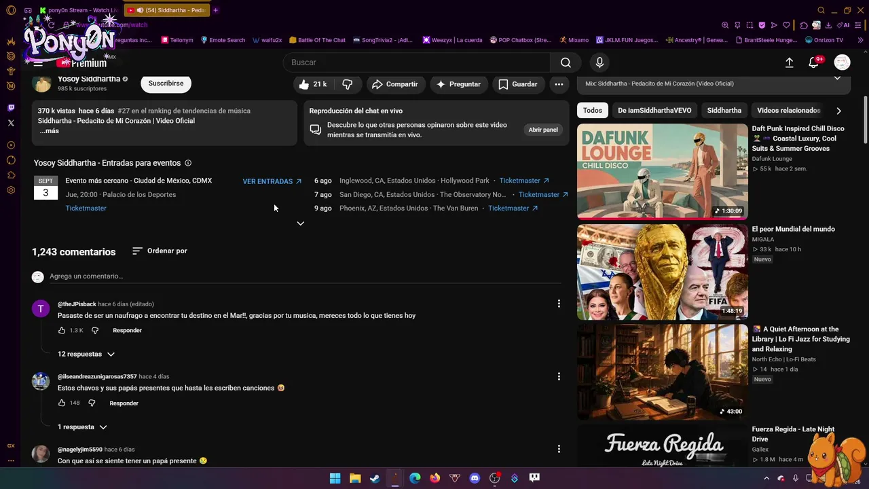Image resolution: width=869 pixels, height=489 pixels.
Task: Open options menu for @ilseandreazunigarosas7357 comment
Action: tap(559, 376)
